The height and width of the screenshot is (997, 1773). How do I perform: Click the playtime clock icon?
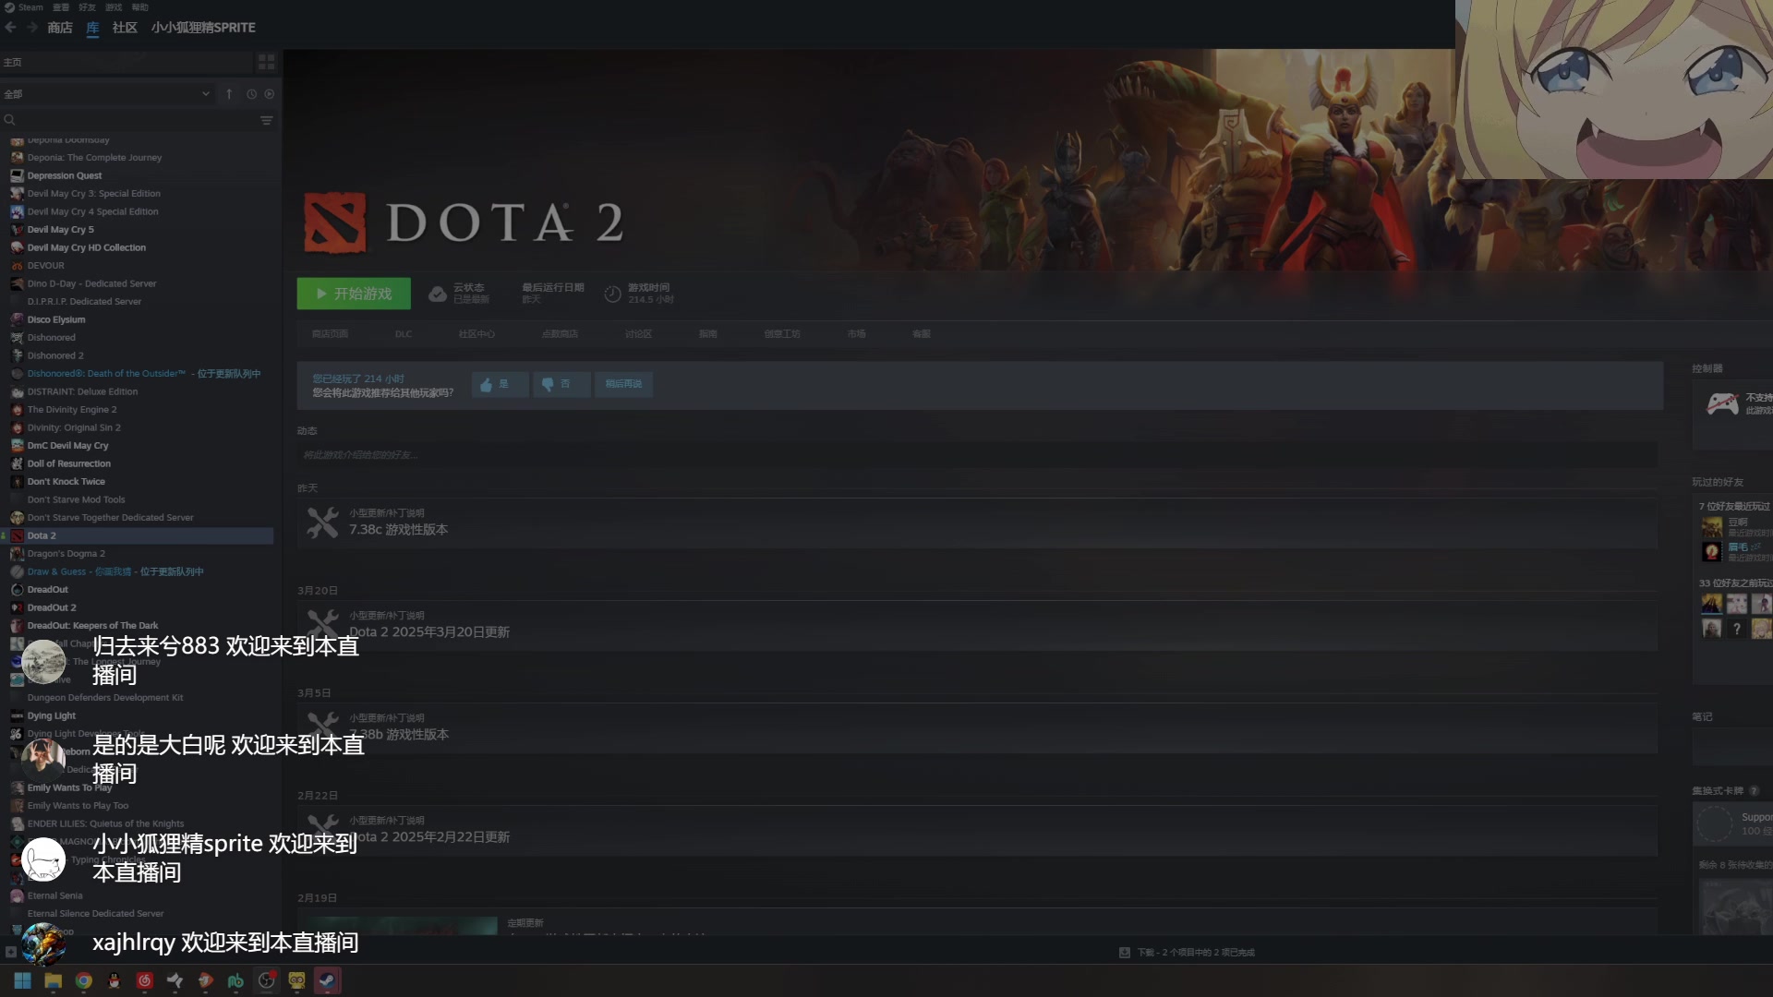tap(612, 294)
